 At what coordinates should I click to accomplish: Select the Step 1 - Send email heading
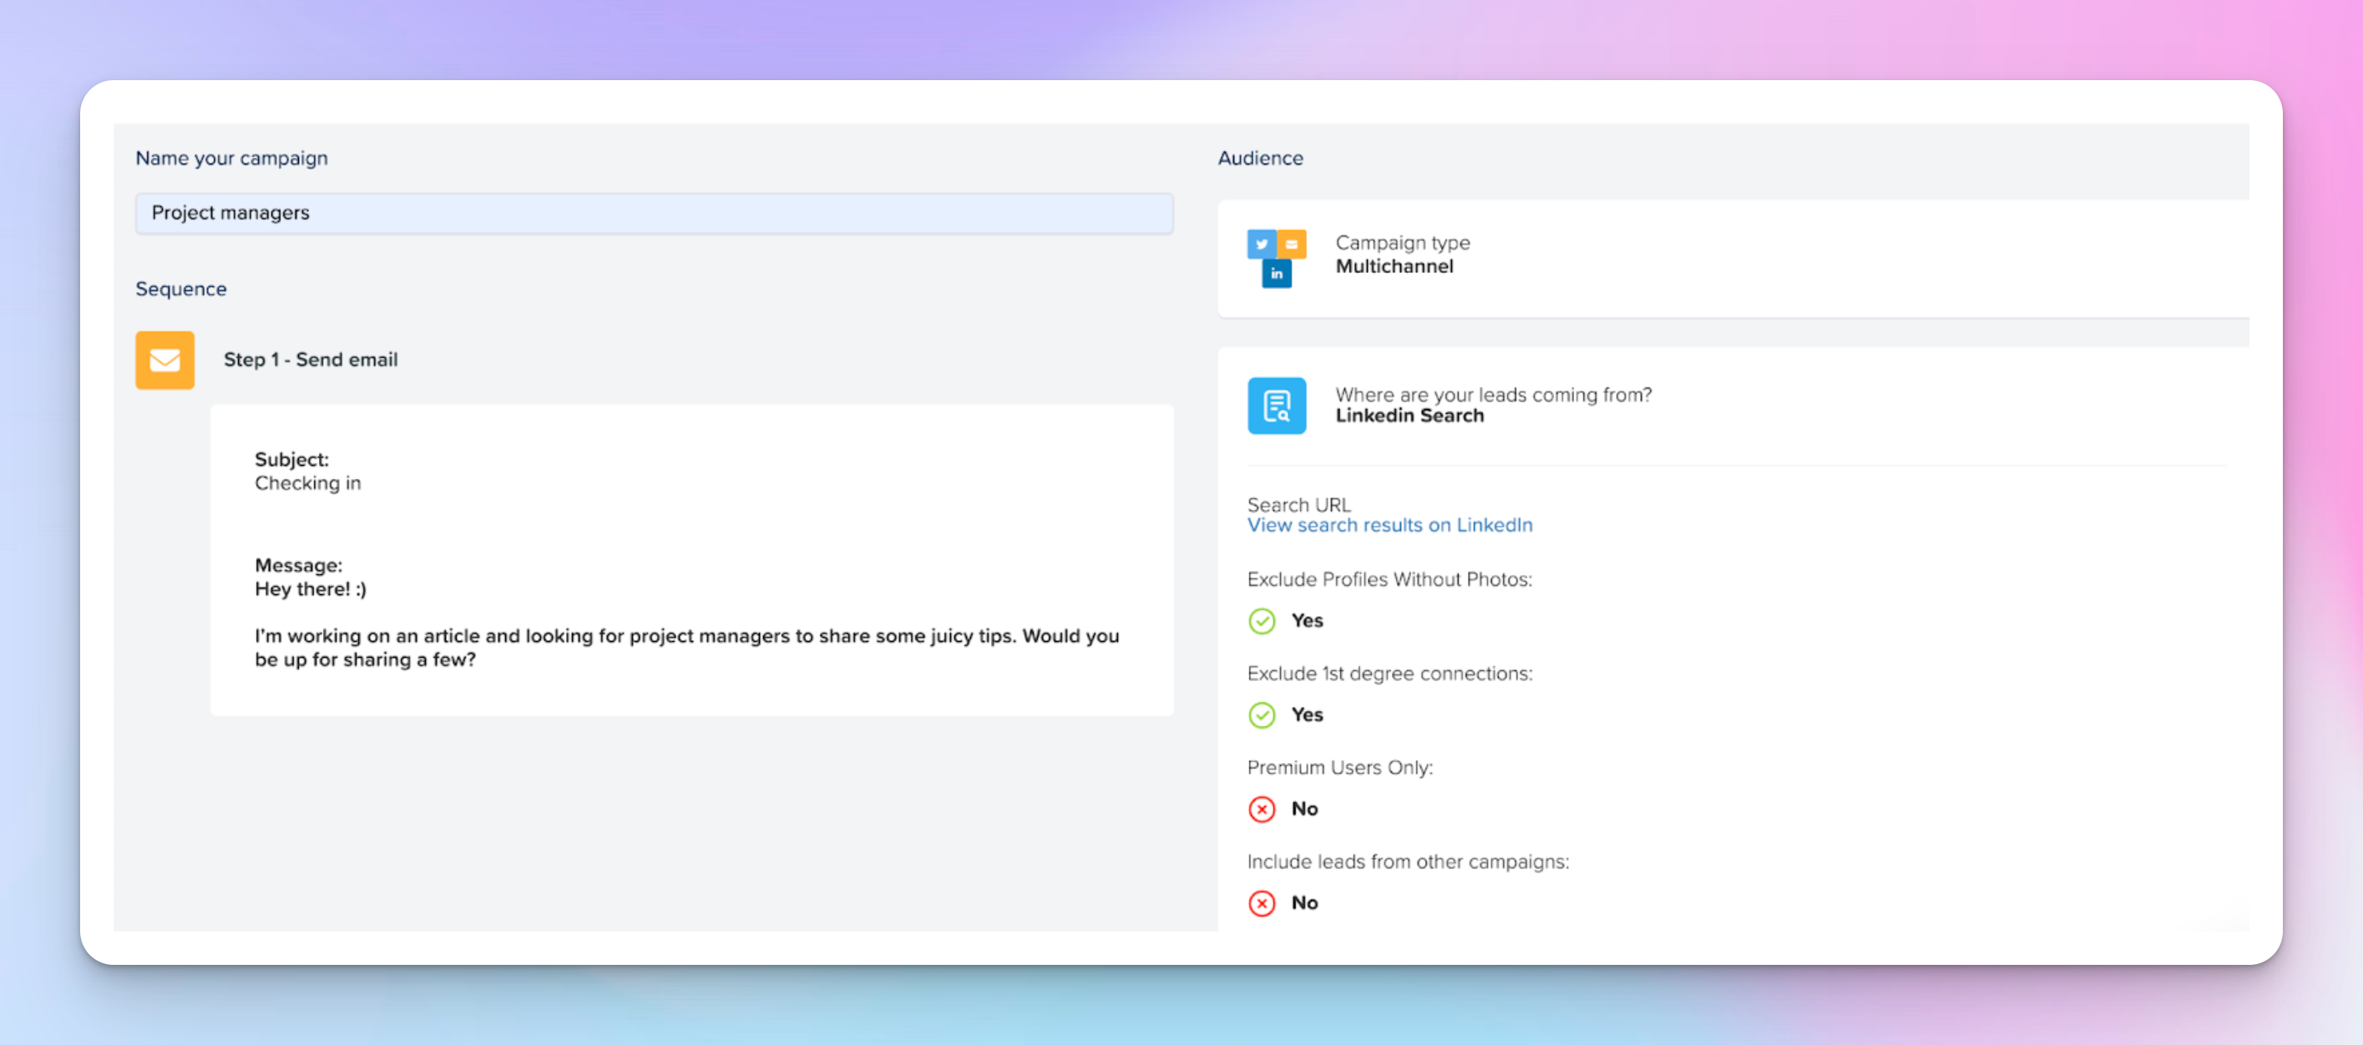[310, 360]
